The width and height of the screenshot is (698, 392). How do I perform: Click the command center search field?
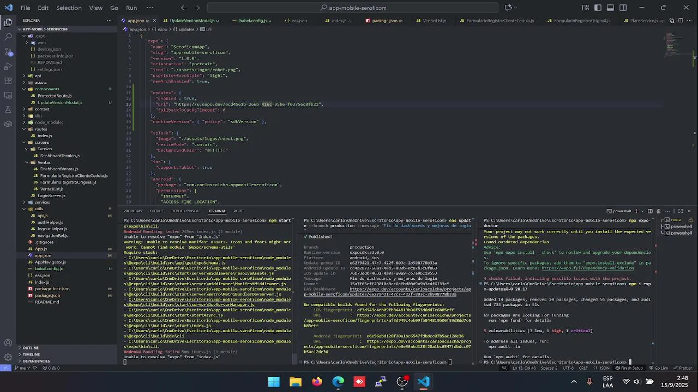[x=353, y=8]
